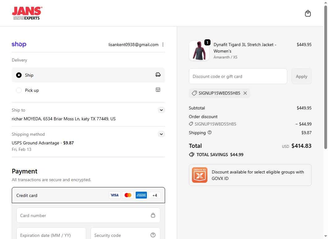Click the Dynafit Tigard 3L Stretch Jacket title
328x239 pixels.
point(245,48)
